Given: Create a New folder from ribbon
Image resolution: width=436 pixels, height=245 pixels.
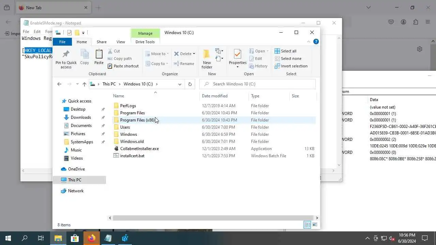Looking at the screenshot, I should [207, 59].
